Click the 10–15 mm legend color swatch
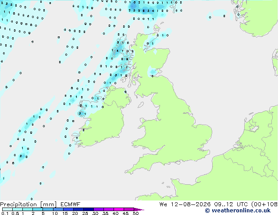 click(x=58, y=209)
